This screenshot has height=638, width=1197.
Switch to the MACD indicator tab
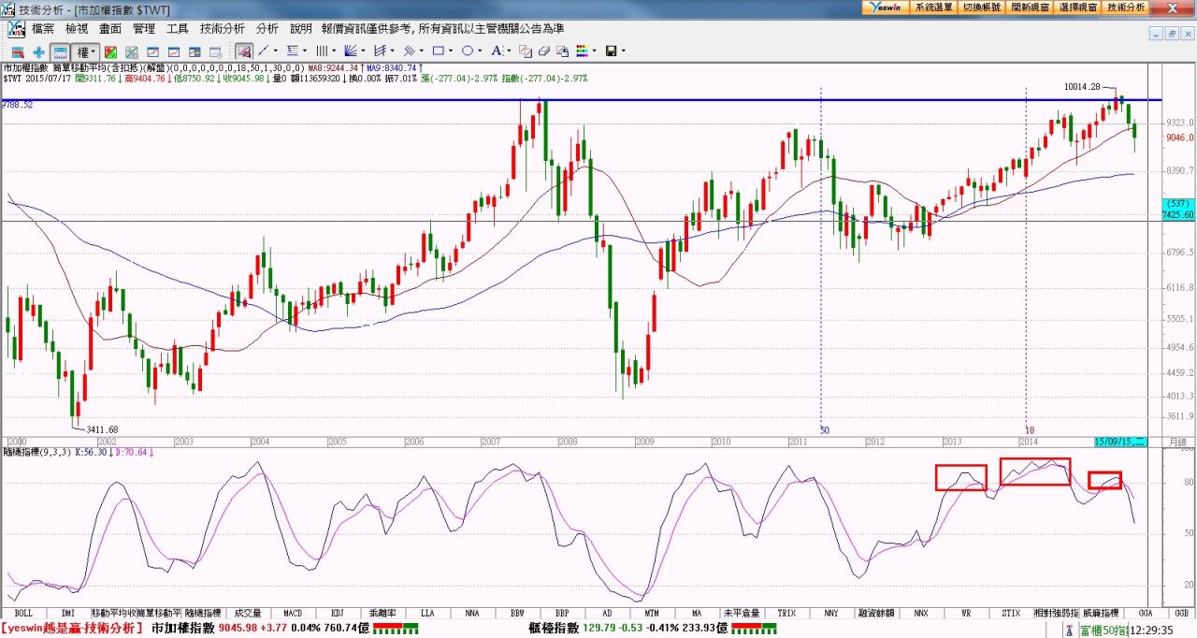click(293, 613)
